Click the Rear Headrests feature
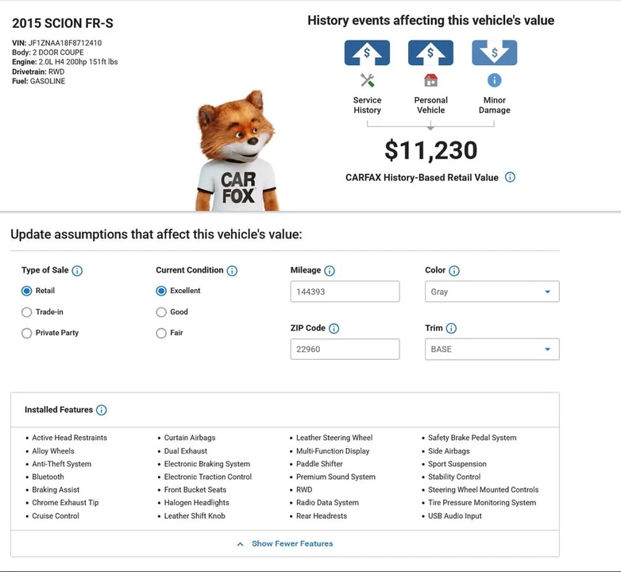 click(x=322, y=516)
